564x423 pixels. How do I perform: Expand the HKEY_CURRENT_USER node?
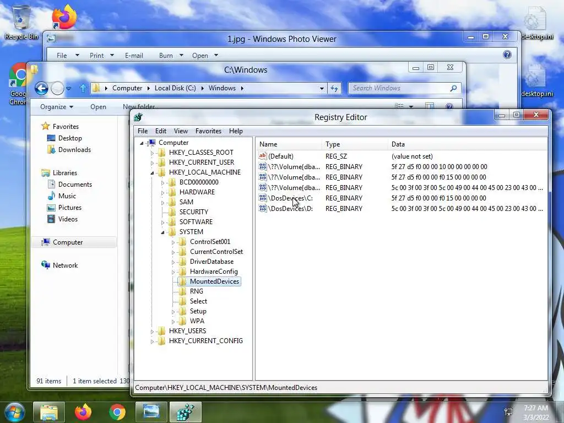(x=152, y=162)
